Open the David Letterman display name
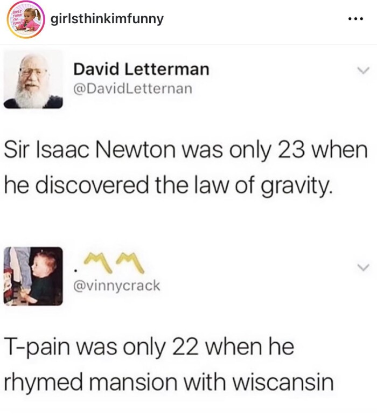Viewport: 377px width, 416px height. (141, 69)
